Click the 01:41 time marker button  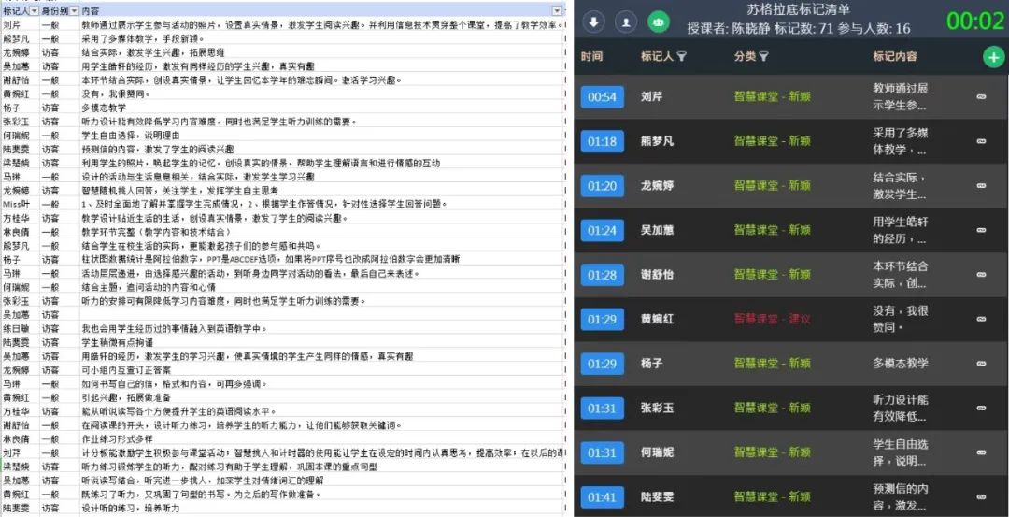pyautogui.click(x=602, y=497)
